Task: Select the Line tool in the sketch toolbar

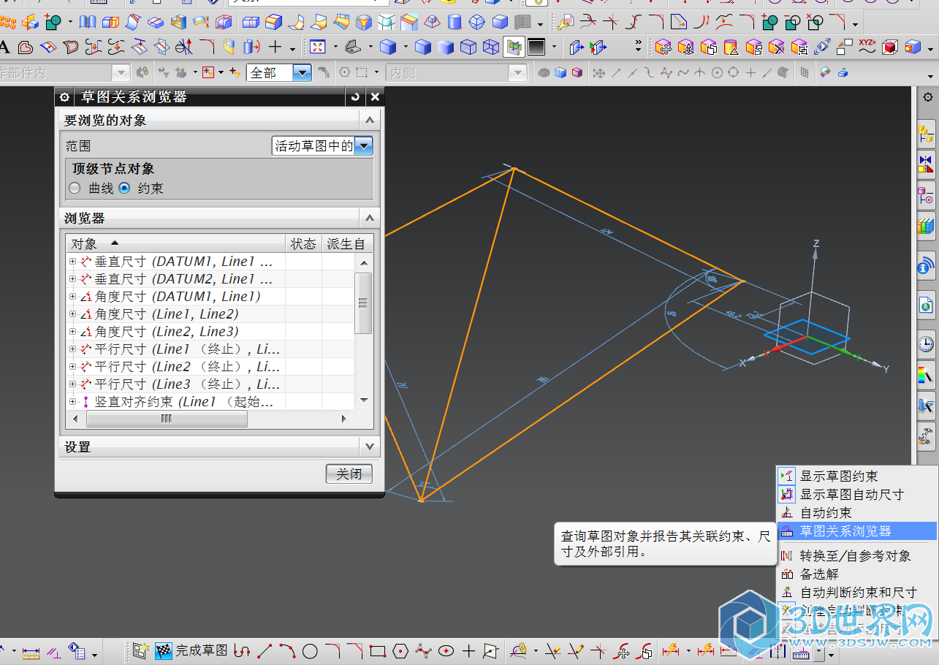Action: [265, 650]
